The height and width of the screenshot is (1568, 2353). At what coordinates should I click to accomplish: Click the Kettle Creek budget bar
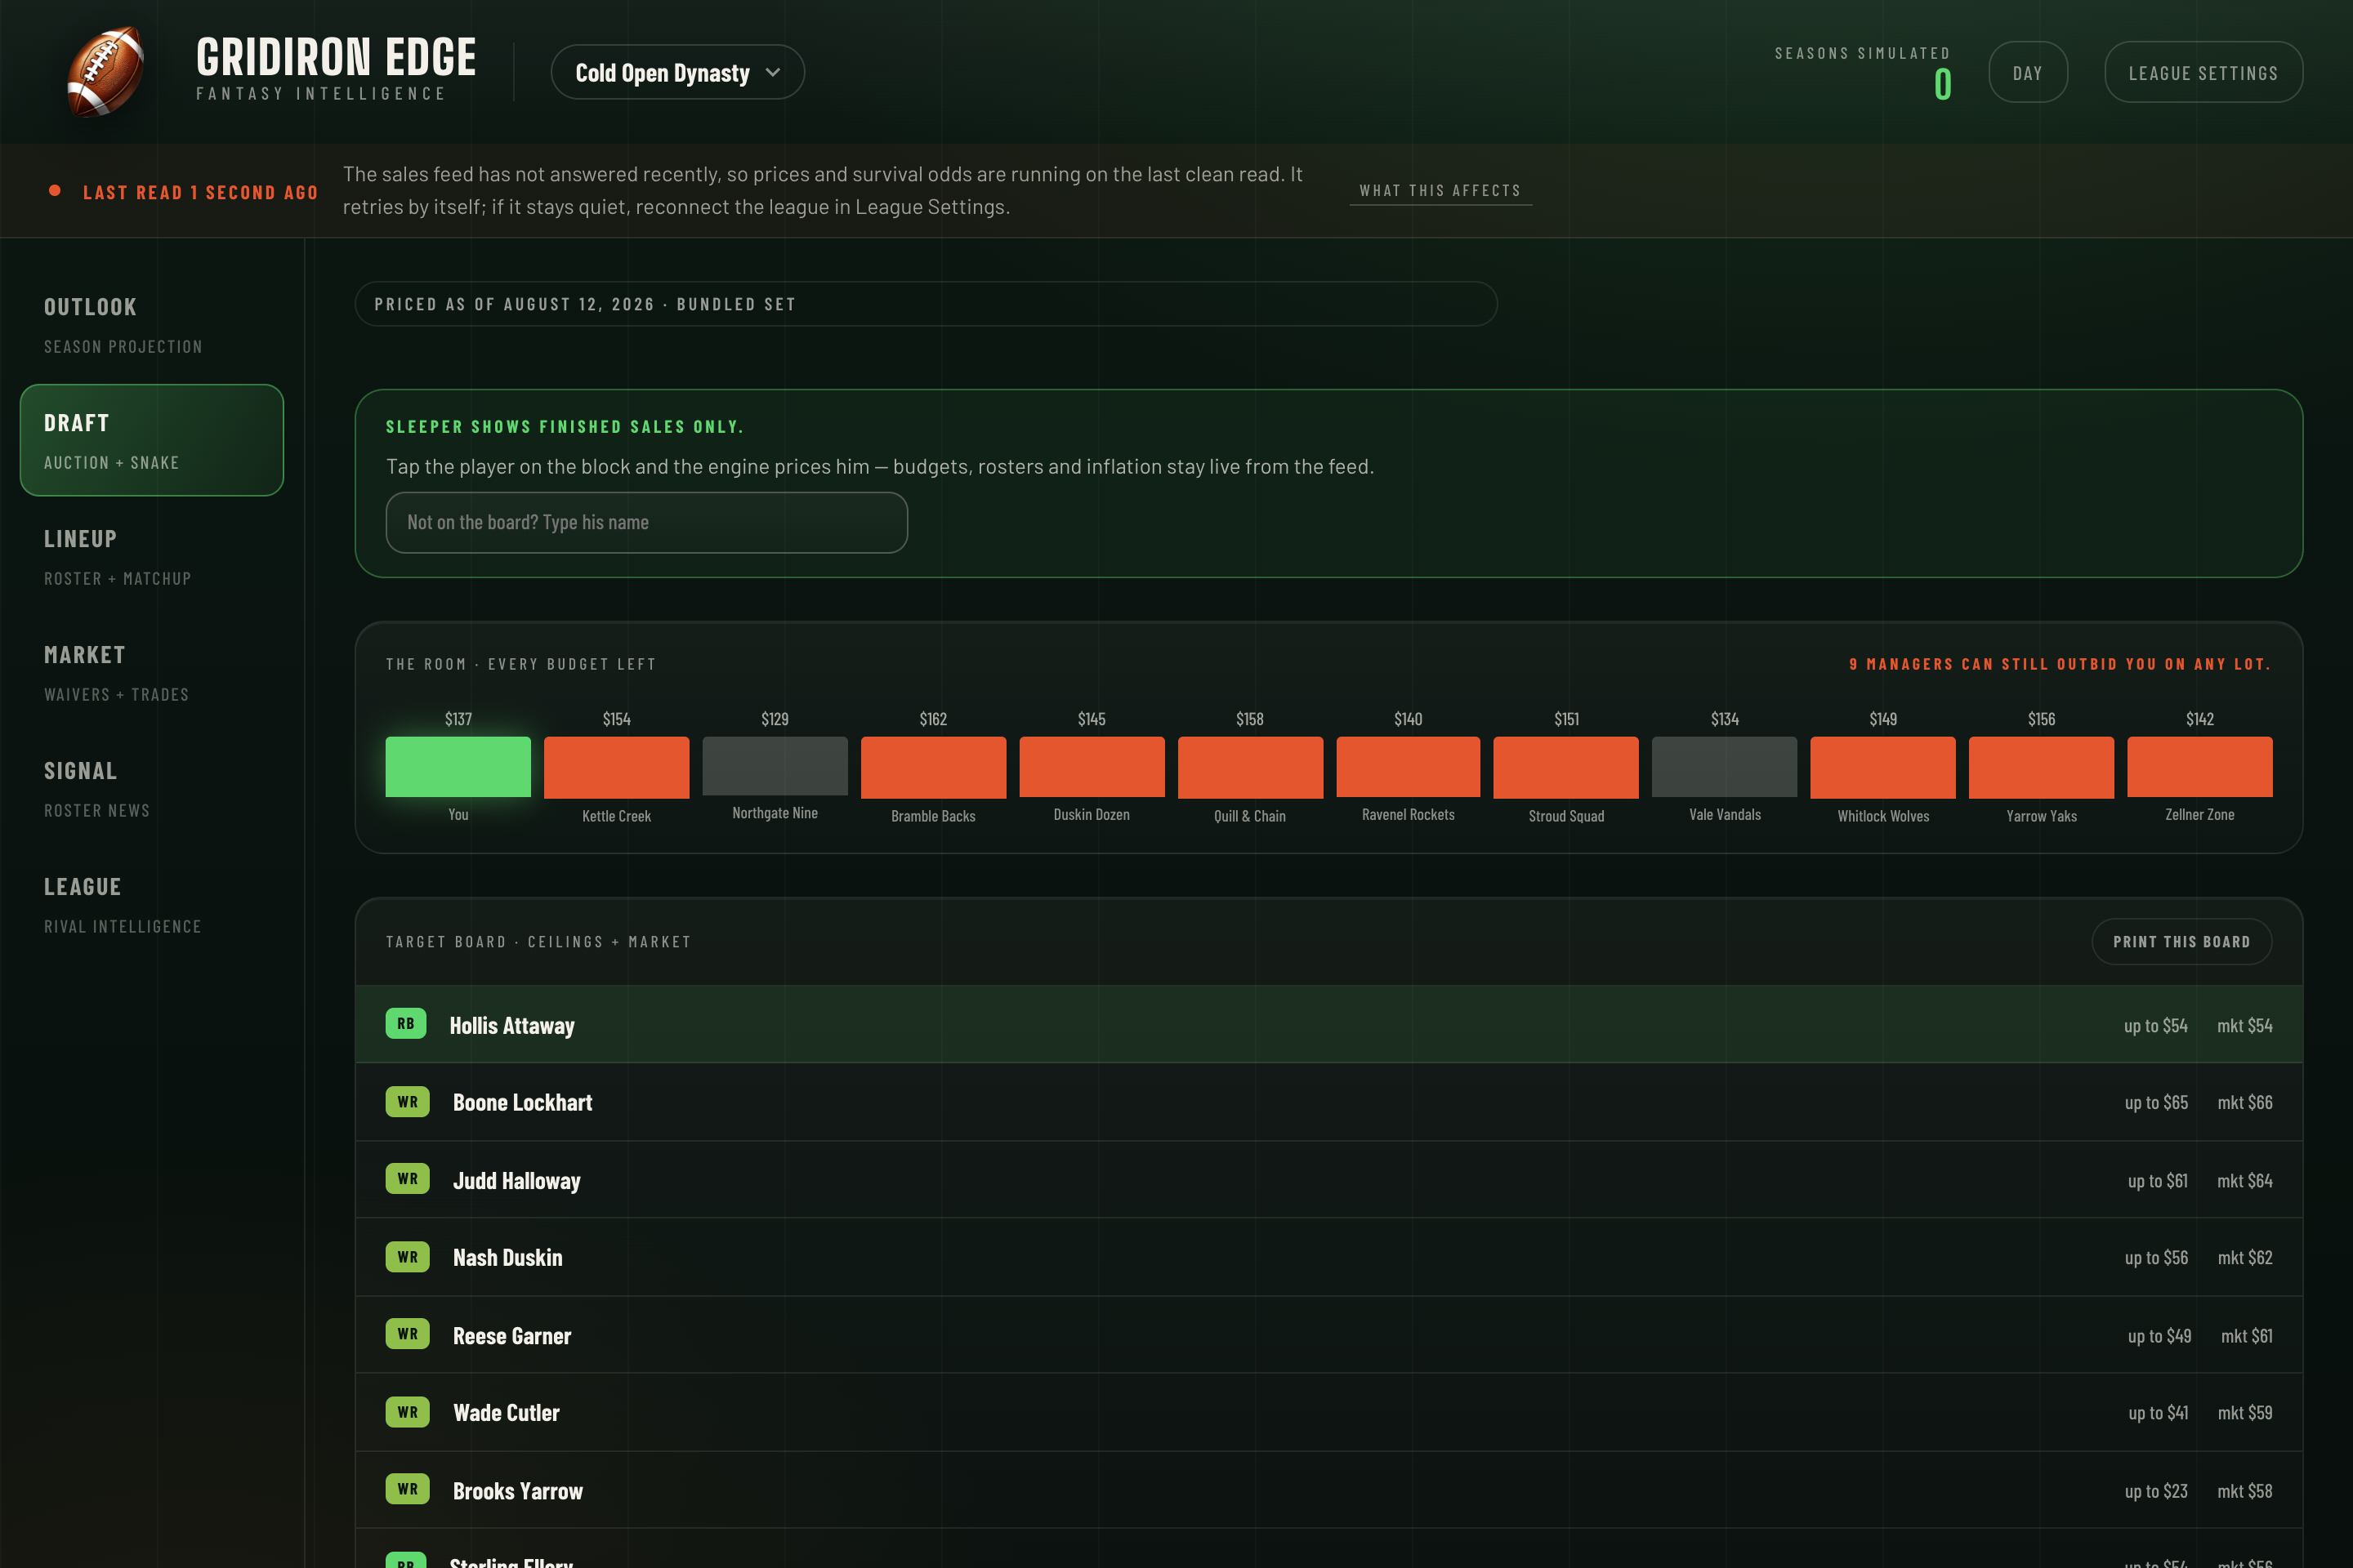point(616,767)
